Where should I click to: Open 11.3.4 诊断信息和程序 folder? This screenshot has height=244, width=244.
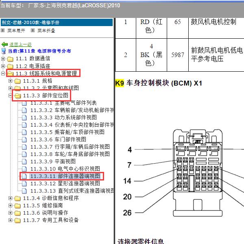(51, 198)
